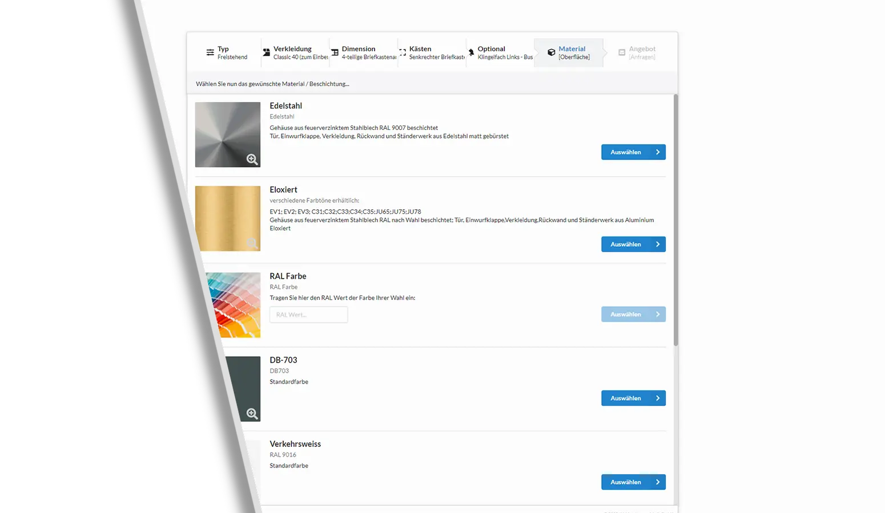This screenshot has height=513, width=885.
Task: Click the Dimension step icon
Action: (x=335, y=52)
